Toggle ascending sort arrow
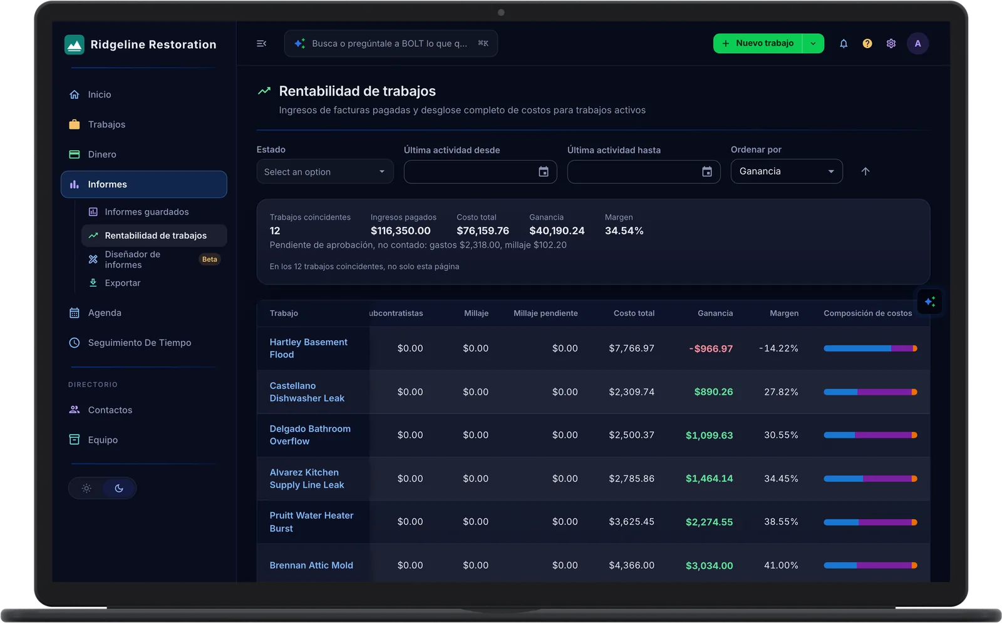This screenshot has width=1002, height=623. tap(865, 171)
